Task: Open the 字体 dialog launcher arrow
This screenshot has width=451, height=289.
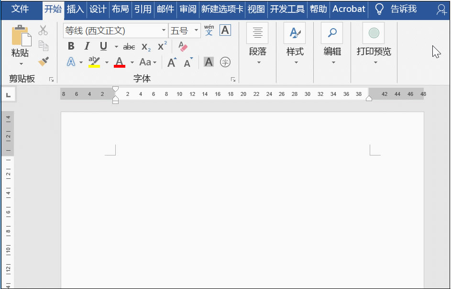Action: tap(233, 79)
